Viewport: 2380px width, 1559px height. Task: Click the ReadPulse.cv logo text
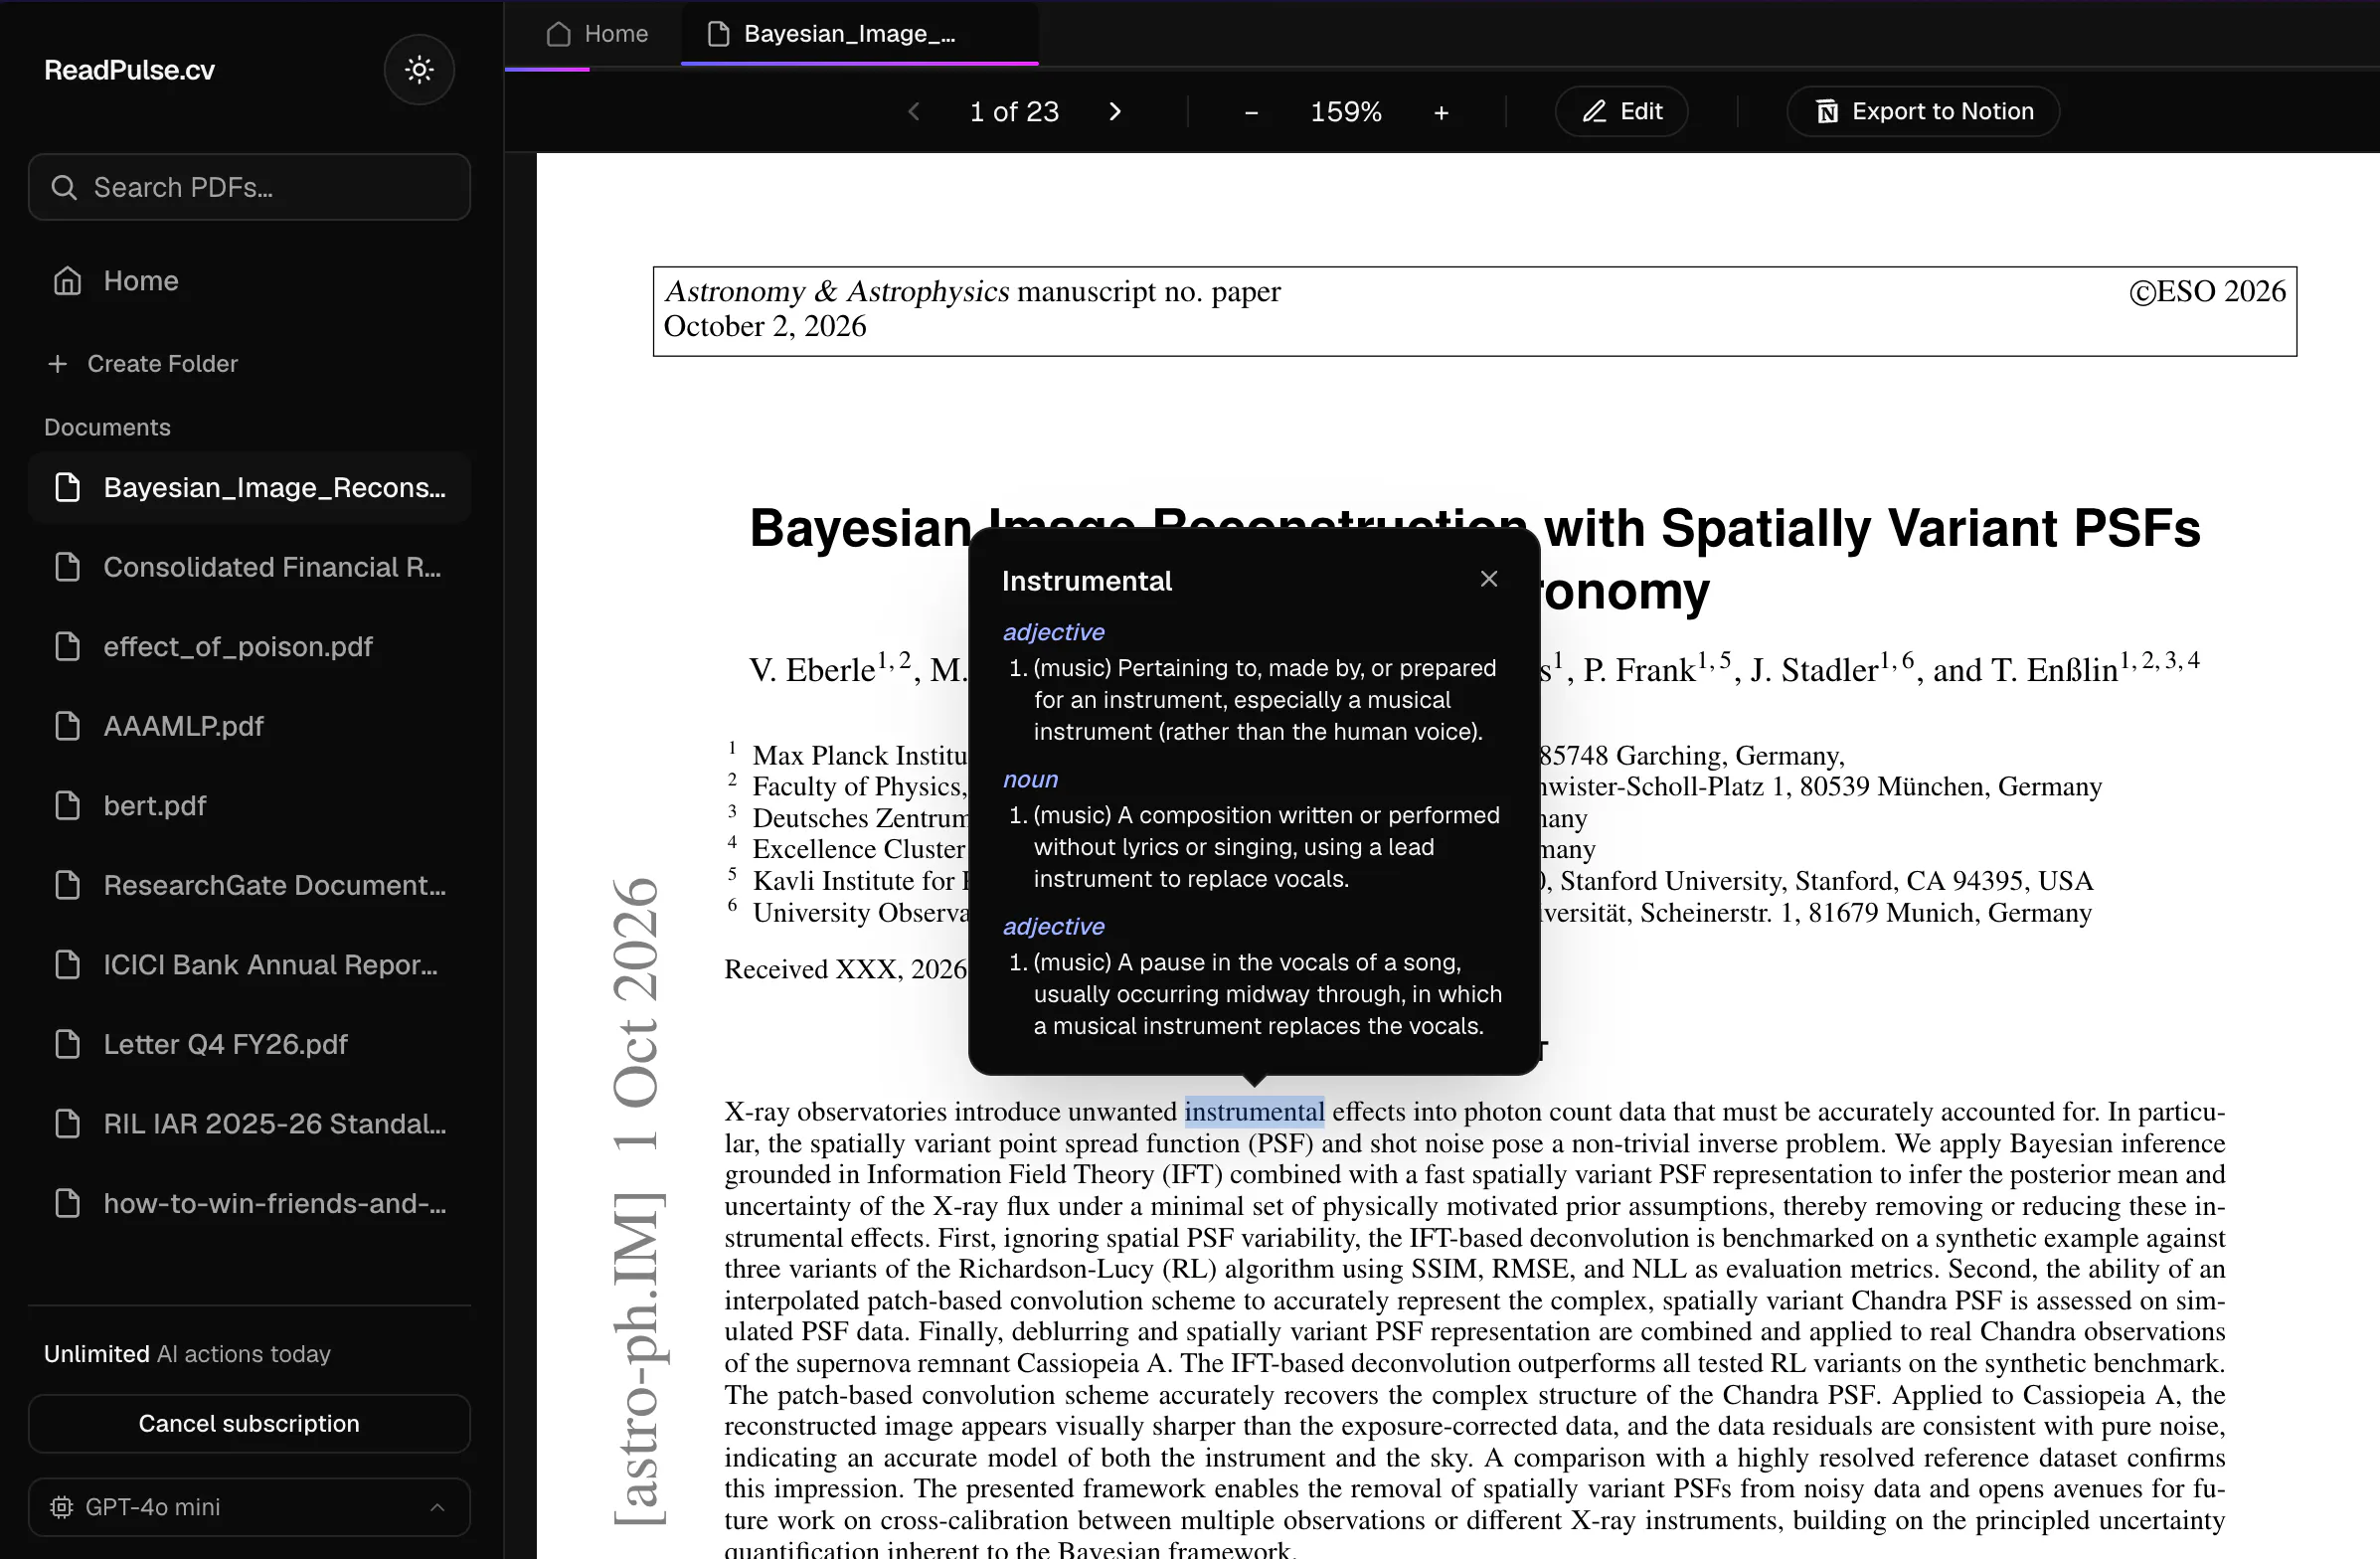(129, 70)
